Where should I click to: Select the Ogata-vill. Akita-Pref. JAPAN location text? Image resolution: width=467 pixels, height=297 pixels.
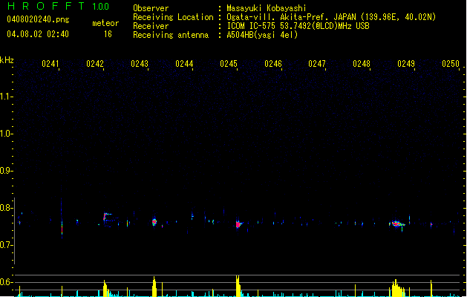coord(331,17)
